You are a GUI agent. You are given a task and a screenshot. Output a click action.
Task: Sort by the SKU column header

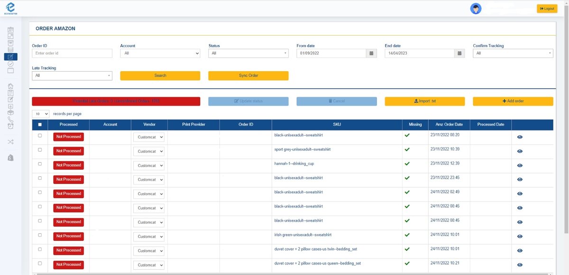pos(337,125)
